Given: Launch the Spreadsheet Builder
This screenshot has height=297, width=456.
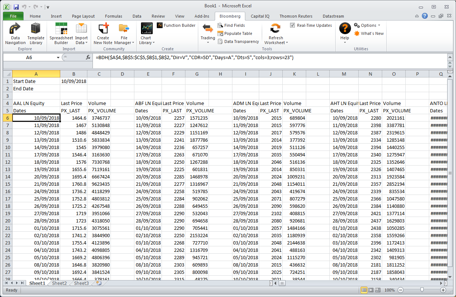Looking at the screenshot, I should pos(61,33).
